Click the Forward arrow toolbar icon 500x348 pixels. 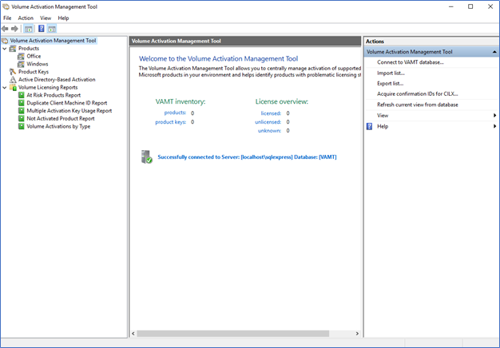[14, 29]
